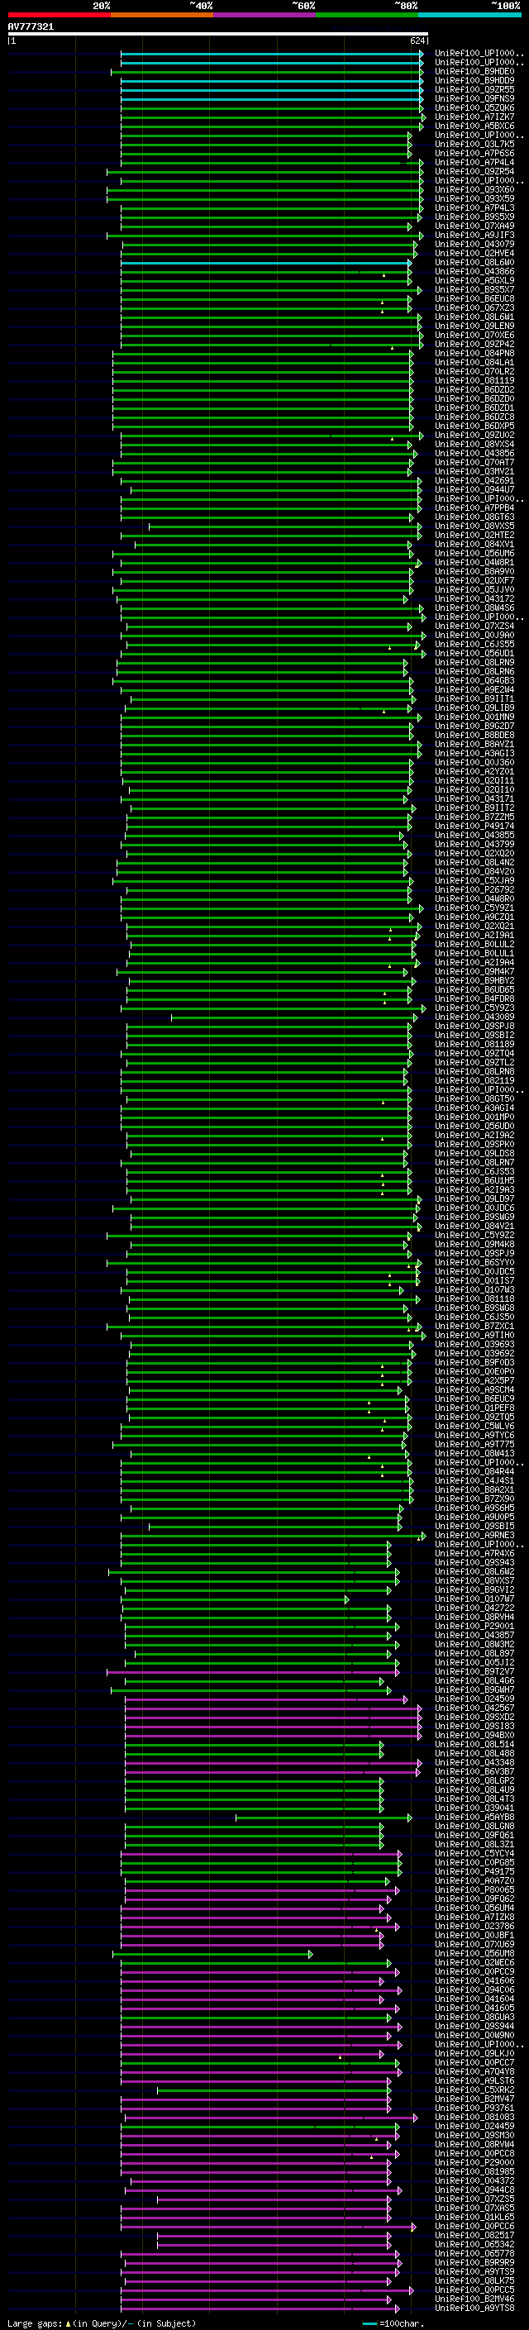
Task: Select hit UniRef100_P93761
Action: point(474,2108)
